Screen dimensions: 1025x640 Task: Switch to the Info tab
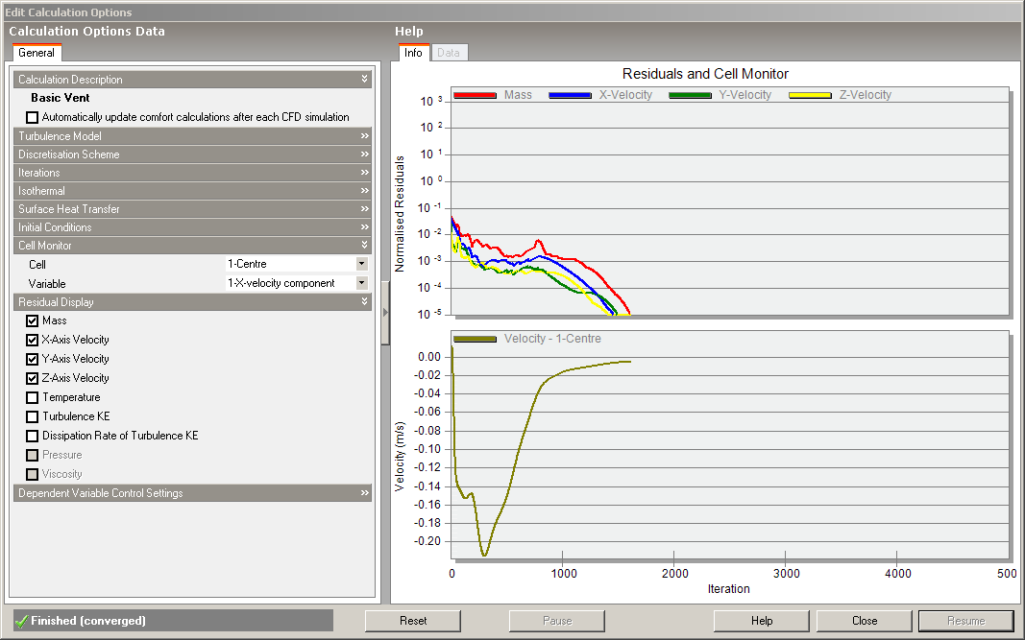tap(413, 53)
